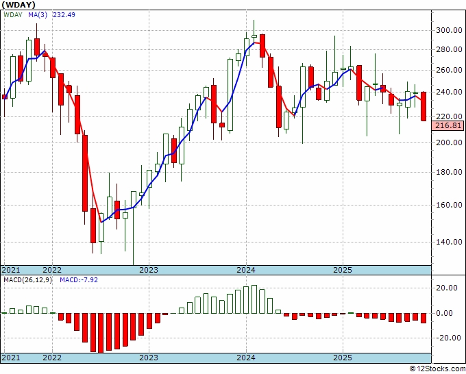Click the 300.00 price axis label
This screenshot has width=466, height=374.
(x=449, y=30)
